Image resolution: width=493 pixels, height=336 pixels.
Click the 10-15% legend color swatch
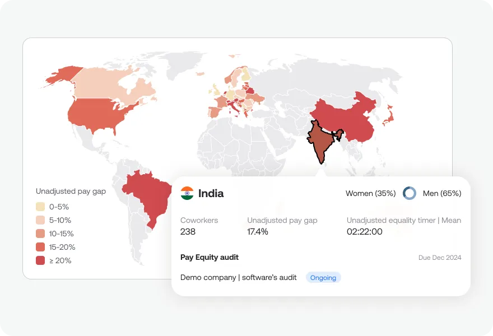[x=40, y=234]
